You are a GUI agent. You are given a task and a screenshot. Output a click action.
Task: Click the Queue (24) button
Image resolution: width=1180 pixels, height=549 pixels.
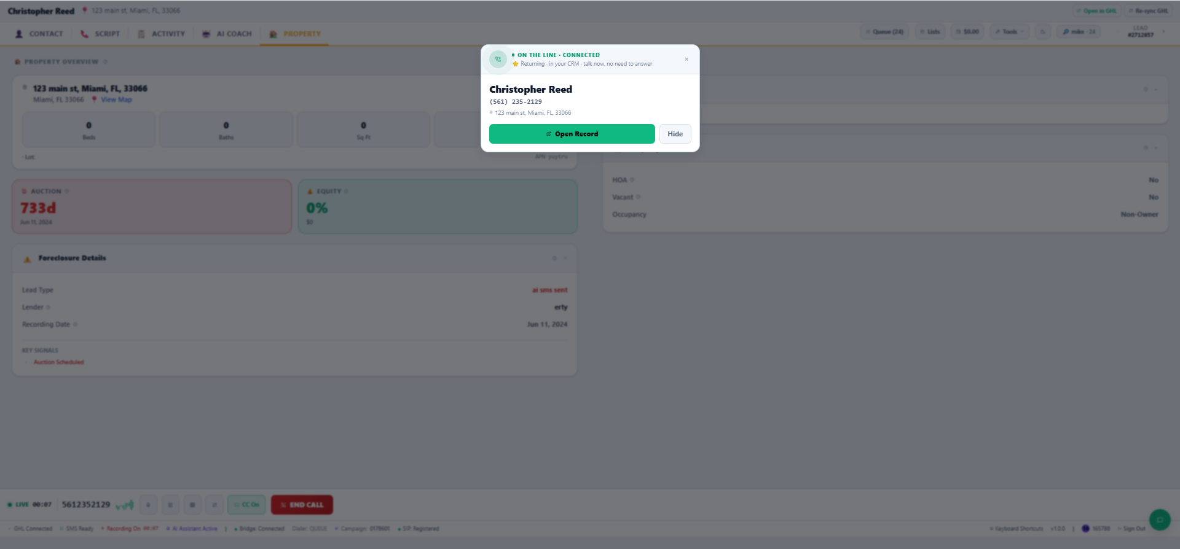[x=884, y=32]
